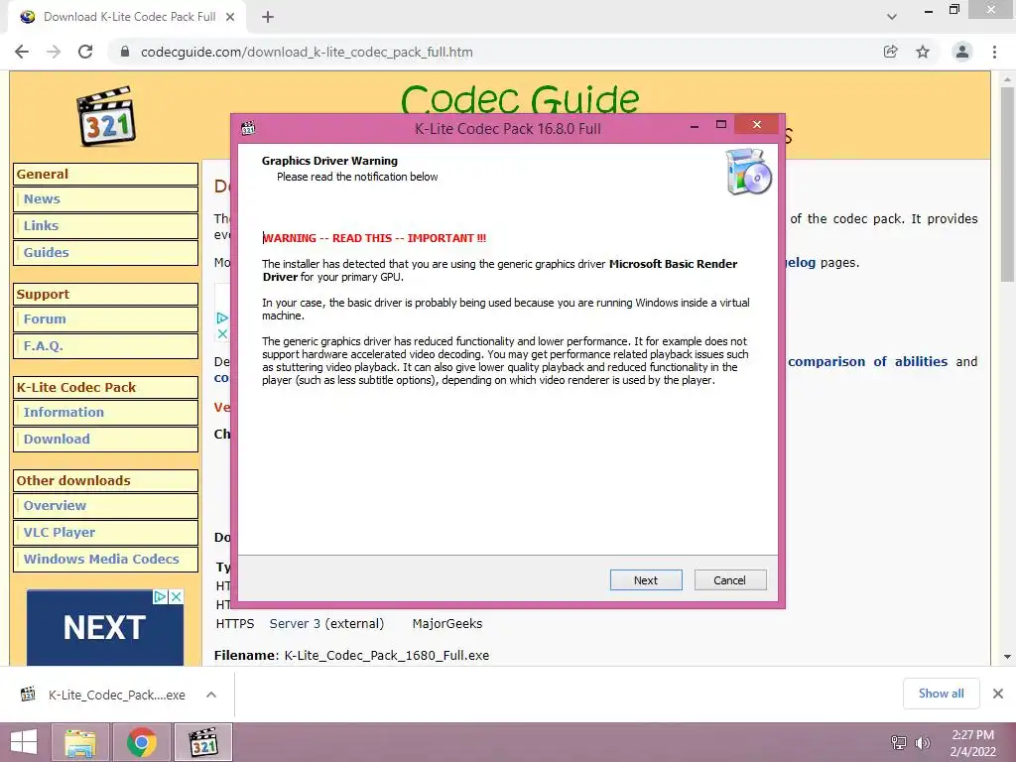Click the Server 3 download link
The width and height of the screenshot is (1016, 762).
point(295,623)
